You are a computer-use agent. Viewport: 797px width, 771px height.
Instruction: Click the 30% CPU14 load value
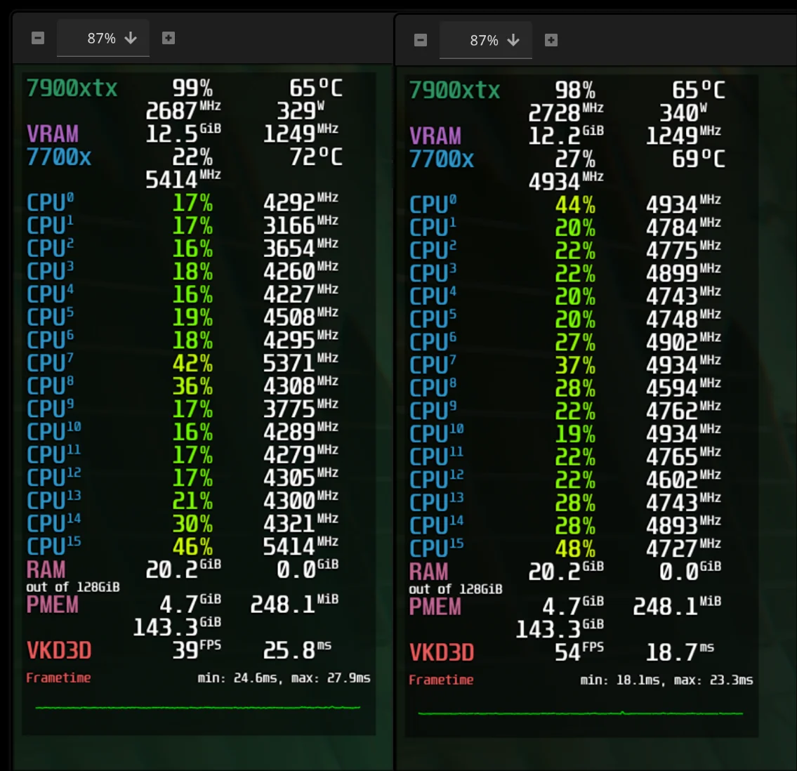click(x=192, y=524)
